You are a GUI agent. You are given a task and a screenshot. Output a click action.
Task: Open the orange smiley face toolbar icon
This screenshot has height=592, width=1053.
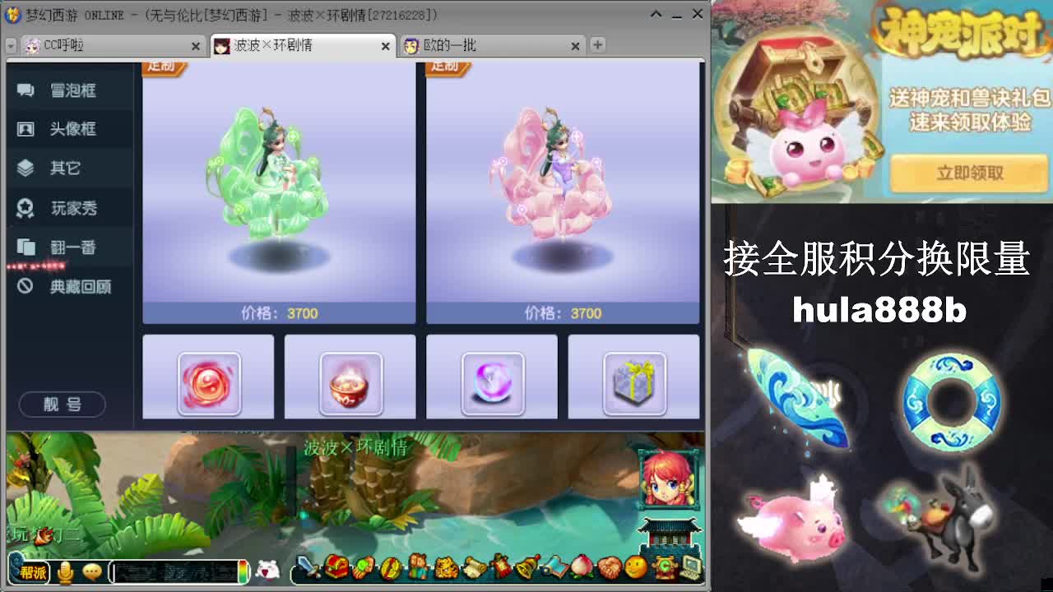pos(636,567)
